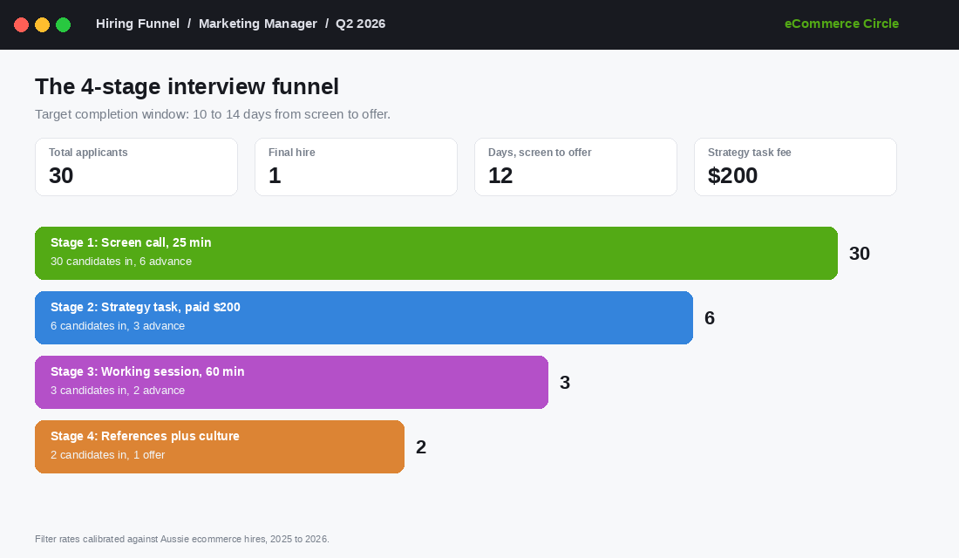
Task: Click the count 6 beside Stage 2 bar
Action: point(710,317)
